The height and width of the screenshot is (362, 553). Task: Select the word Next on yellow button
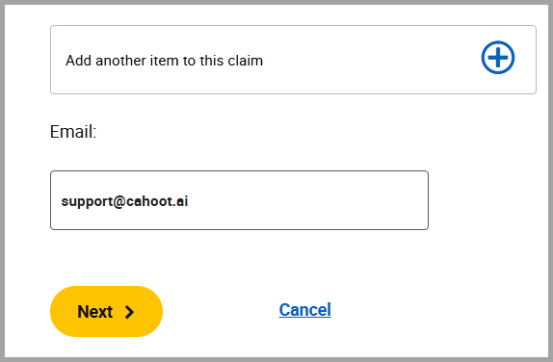pyautogui.click(x=94, y=312)
